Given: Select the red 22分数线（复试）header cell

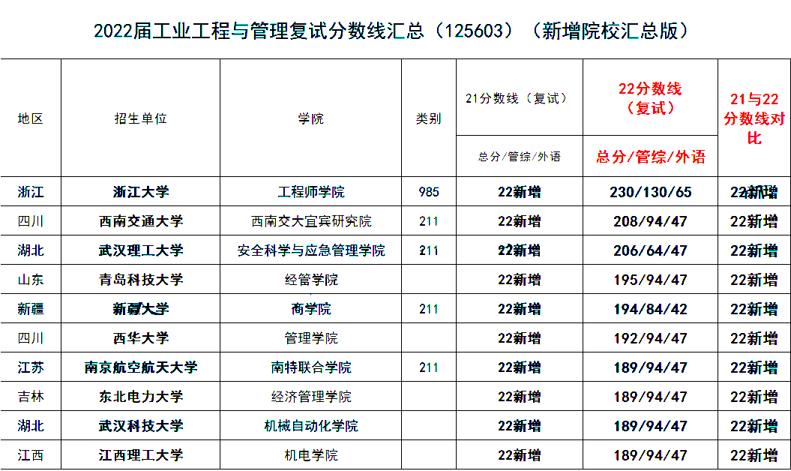Looking at the screenshot, I should 650,98.
